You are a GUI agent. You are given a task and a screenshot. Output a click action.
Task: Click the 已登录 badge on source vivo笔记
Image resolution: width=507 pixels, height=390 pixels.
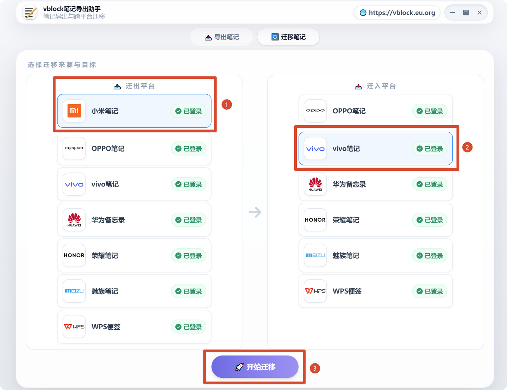tap(188, 184)
